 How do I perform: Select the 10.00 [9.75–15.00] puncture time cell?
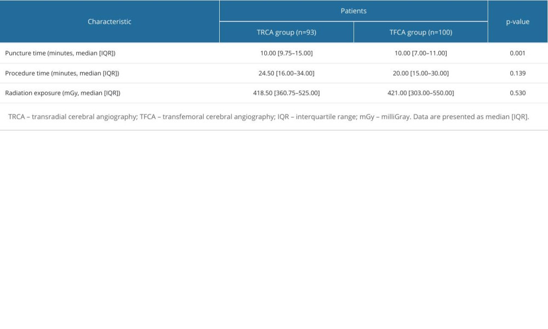[x=287, y=53]
